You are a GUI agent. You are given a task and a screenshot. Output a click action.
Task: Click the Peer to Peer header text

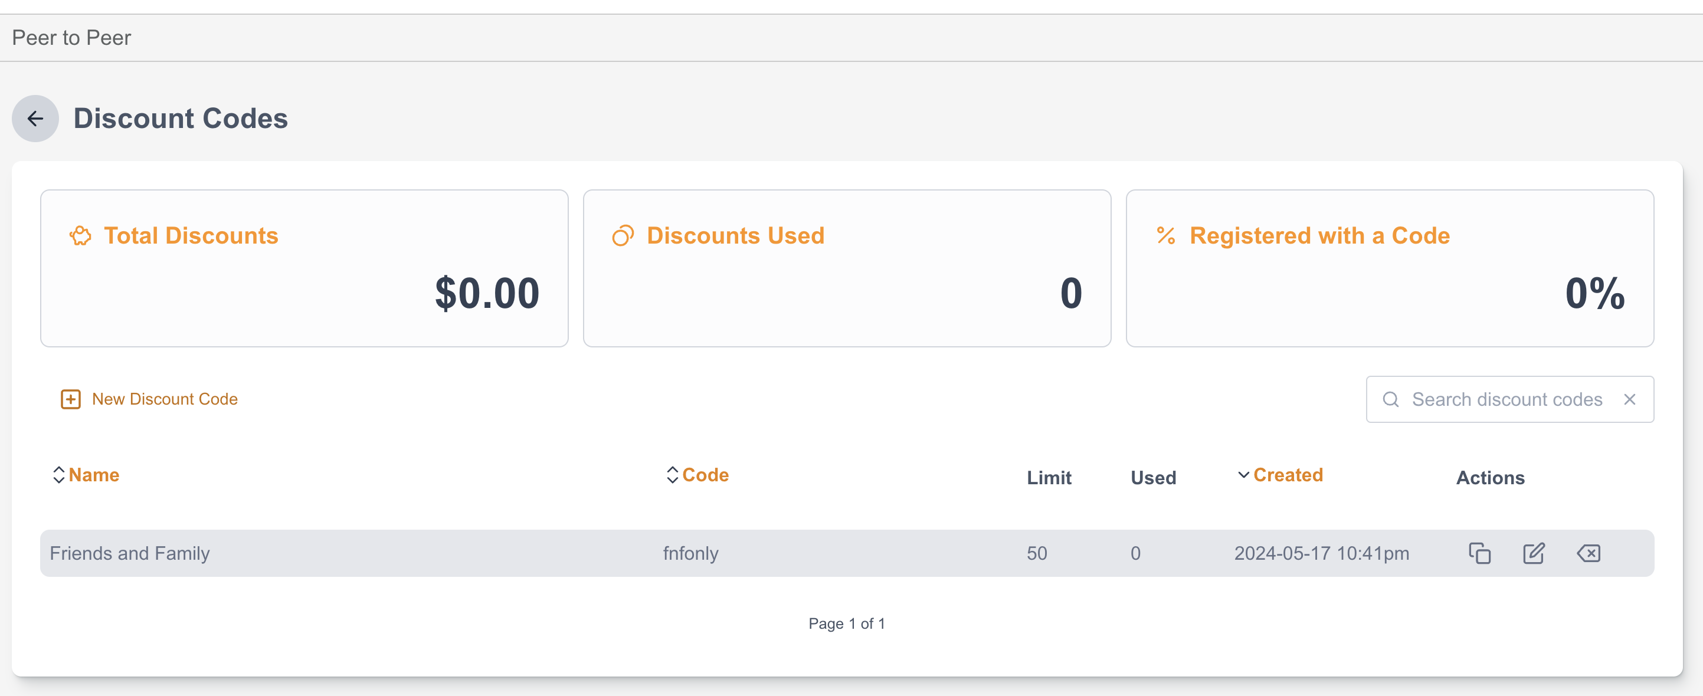click(x=71, y=38)
